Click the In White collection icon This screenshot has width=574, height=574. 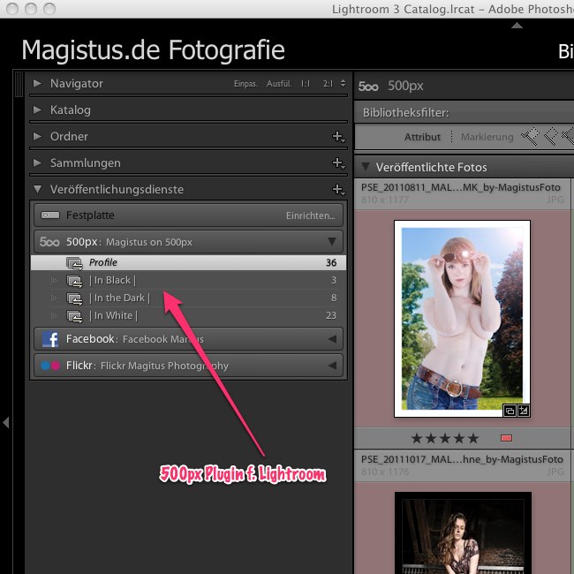(x=75, y=316)
